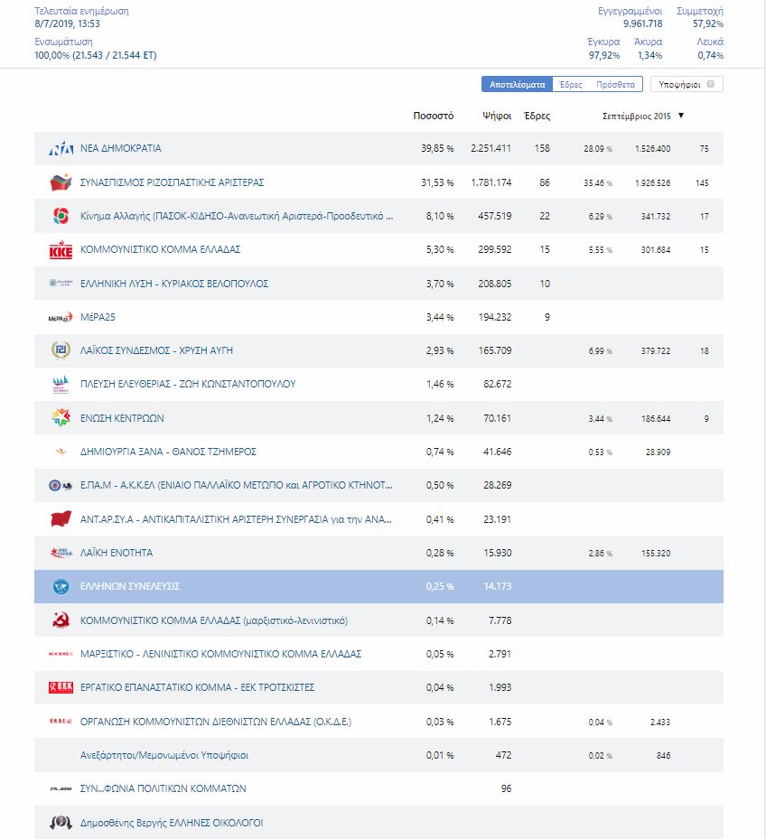766x839 pixels.
Task: Select the Αποτελέσματα tab
Action: [517, 84]
